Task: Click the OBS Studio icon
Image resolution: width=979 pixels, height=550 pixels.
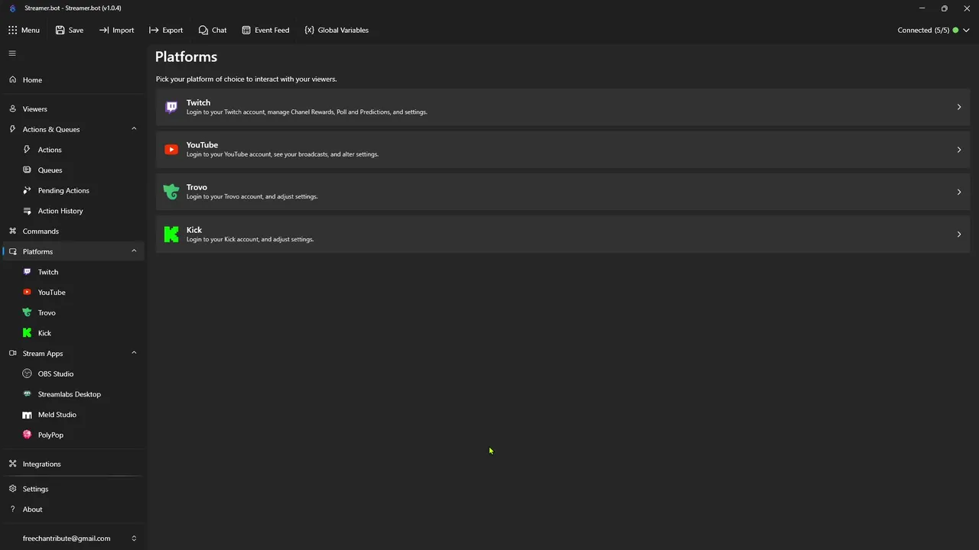Action: tap(28, 374)
